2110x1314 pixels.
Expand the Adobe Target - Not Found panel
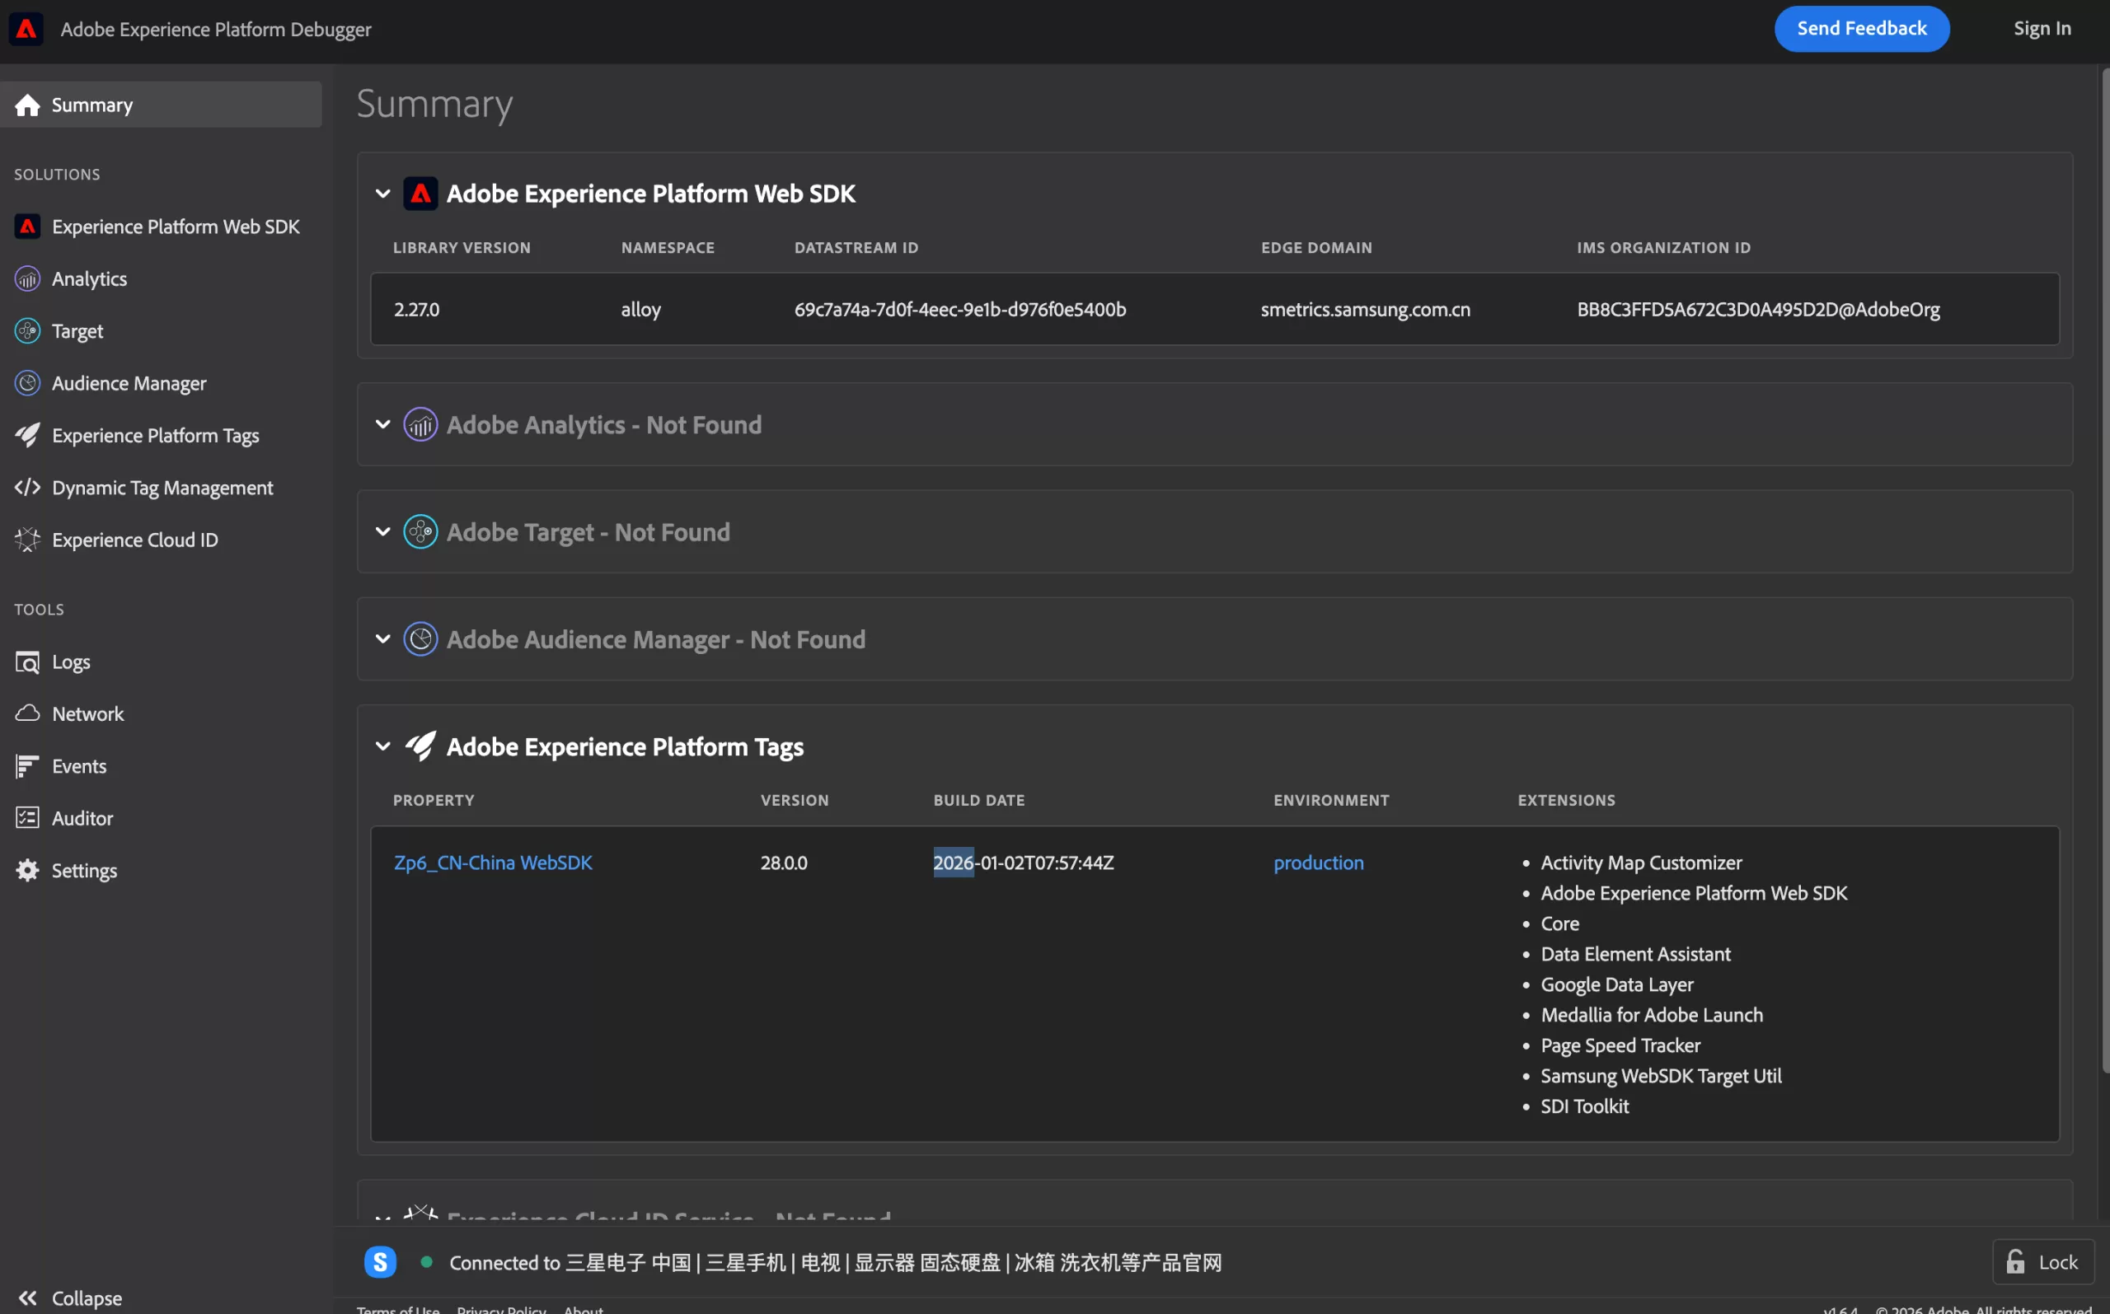coord(382,532)
